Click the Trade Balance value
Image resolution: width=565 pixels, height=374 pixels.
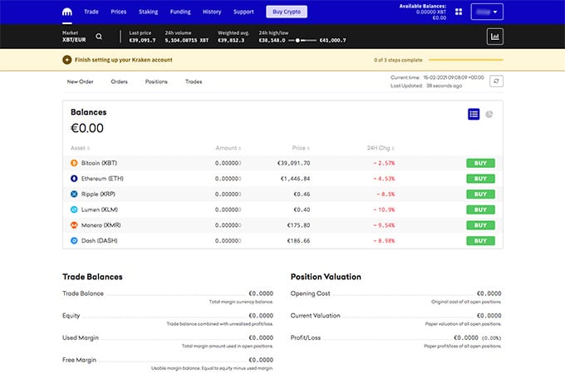pos(261,293)
